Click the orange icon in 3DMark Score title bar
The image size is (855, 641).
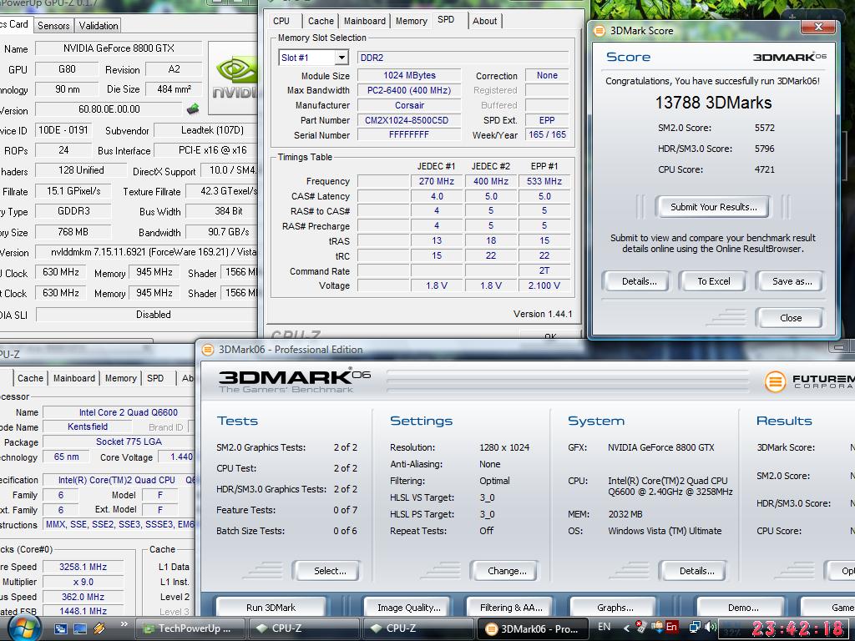coord(600,31)
